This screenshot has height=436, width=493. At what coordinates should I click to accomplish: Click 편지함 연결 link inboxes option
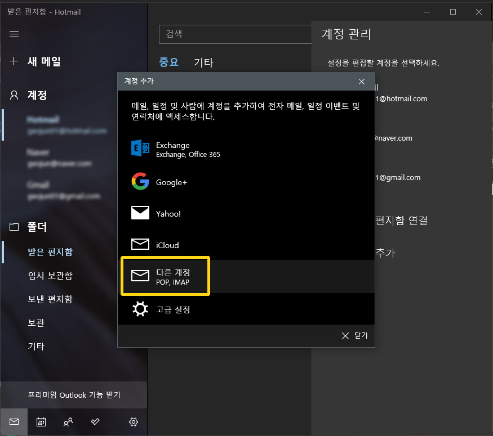[402, 221]
